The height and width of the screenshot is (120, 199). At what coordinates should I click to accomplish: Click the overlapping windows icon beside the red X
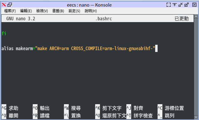pyautogui.click(x=10, y=4)
